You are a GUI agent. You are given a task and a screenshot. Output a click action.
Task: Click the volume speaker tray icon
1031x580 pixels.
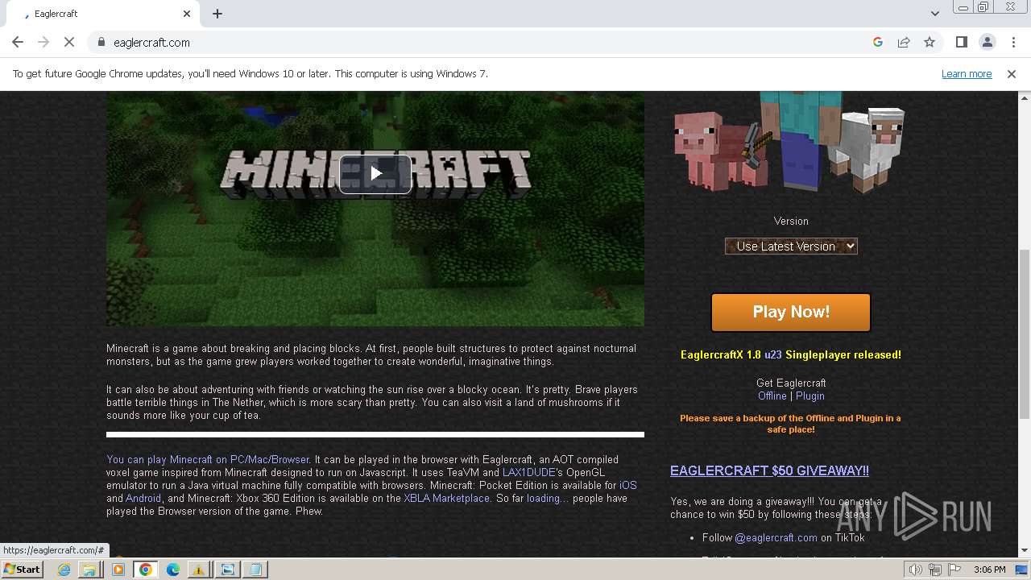(x=915, y=570)
